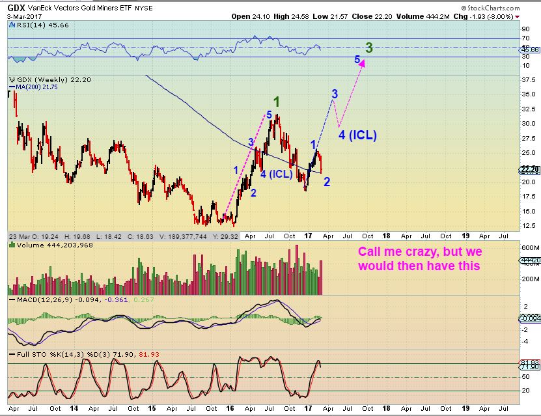Click the High 24.58 value
The width and height of the screenshot is (541, 416).
291,16
